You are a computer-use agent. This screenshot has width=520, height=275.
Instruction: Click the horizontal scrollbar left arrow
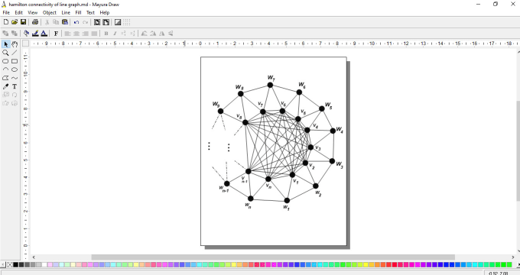coord(34,257)
